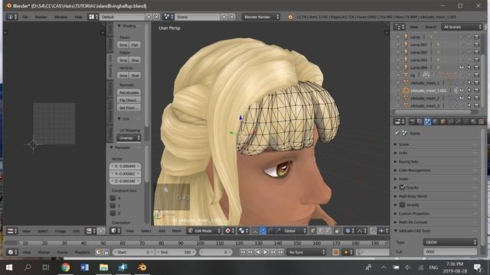
Task: Toggle selectability arrow for s4studio_mesh_3
Action: (x=469, y=105)
